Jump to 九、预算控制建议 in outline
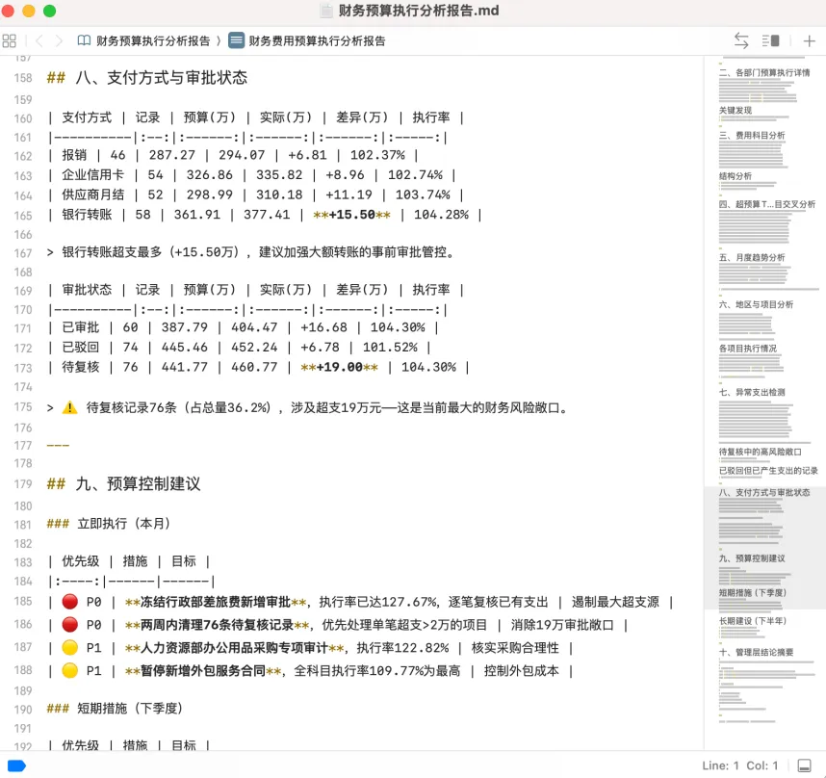 [x=752, y=558]
